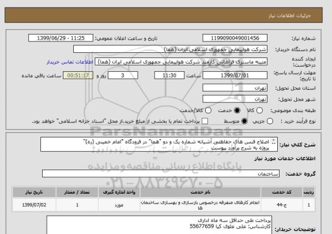Image resolution: width=332 pixels, height=234 pixels.
Task: Click the buyer organization name field
Action: pyautogui.click(x=170, y=49)
